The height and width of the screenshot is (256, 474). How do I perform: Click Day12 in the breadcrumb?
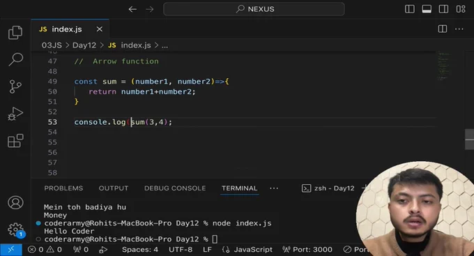(x=84, y=45)
